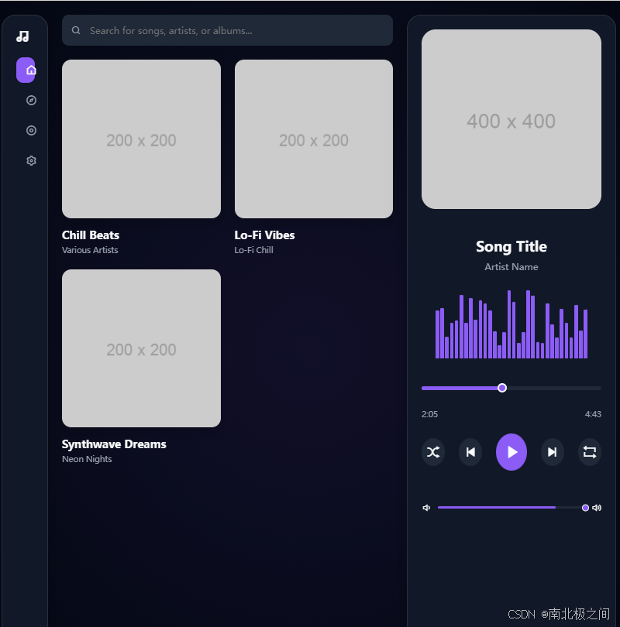Viewport: 620px width, 627px height.
Task: Skip to the next track
Action: [x=552, y=452]
